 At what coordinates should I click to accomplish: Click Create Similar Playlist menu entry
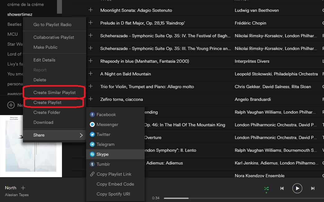(x=54, y=92)
